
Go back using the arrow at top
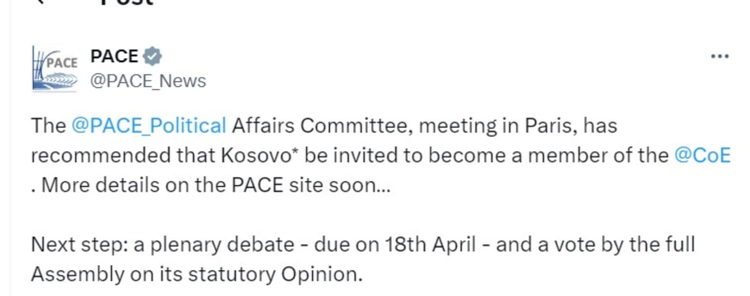(x=39, y=2)
